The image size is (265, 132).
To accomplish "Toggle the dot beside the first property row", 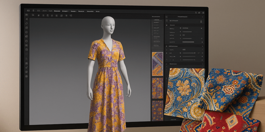I will (181, 28).
